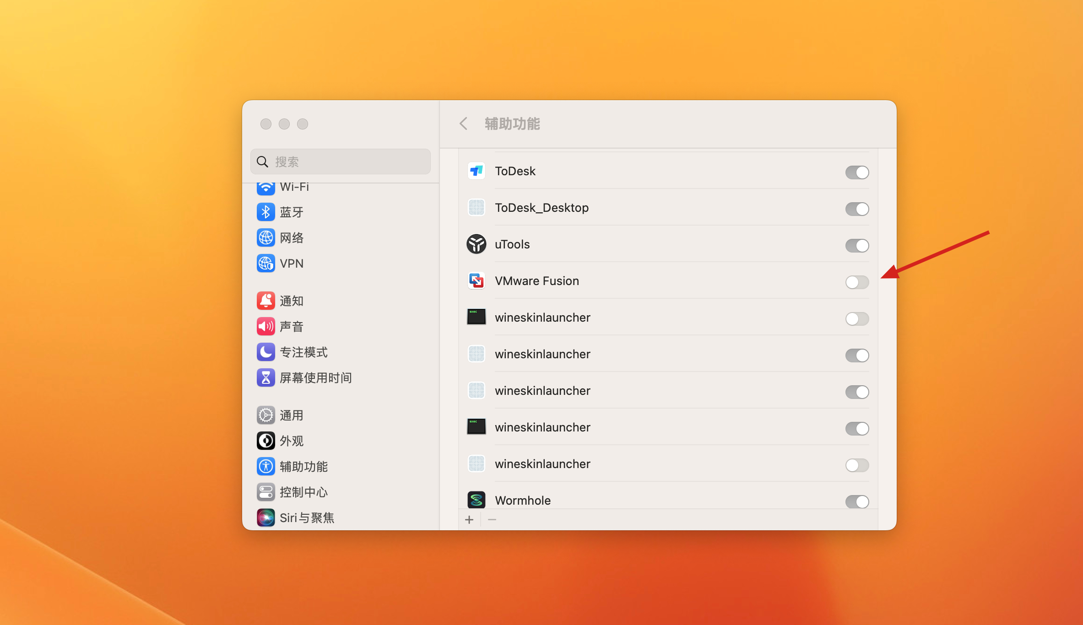Image resolution: width=1083 pixels, height=625 pixels.
Task: Select 辅助功能 in the sidebar
Action: click(x=303, y=467)
